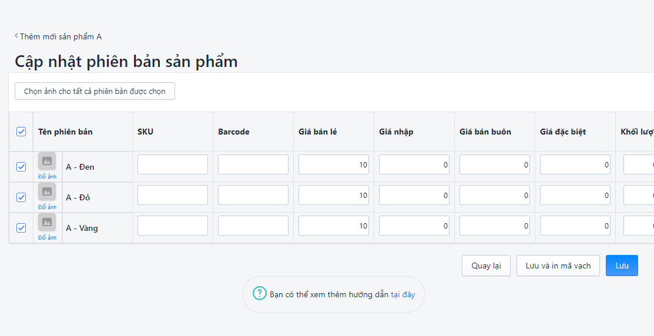This screenshot has height=336, width=654.
Task: Click the Đổi ảnh link for A - Đen
Action: tap(47, 177)
